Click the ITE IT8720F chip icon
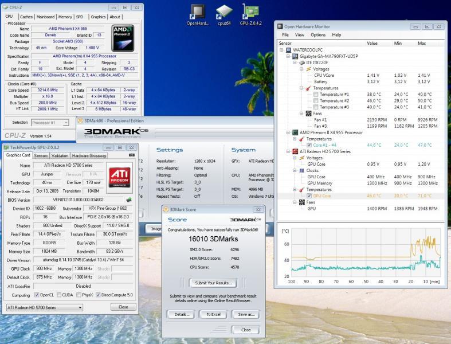Image resolution: width=451 pixels, height=344 pixels. (302, 62)
